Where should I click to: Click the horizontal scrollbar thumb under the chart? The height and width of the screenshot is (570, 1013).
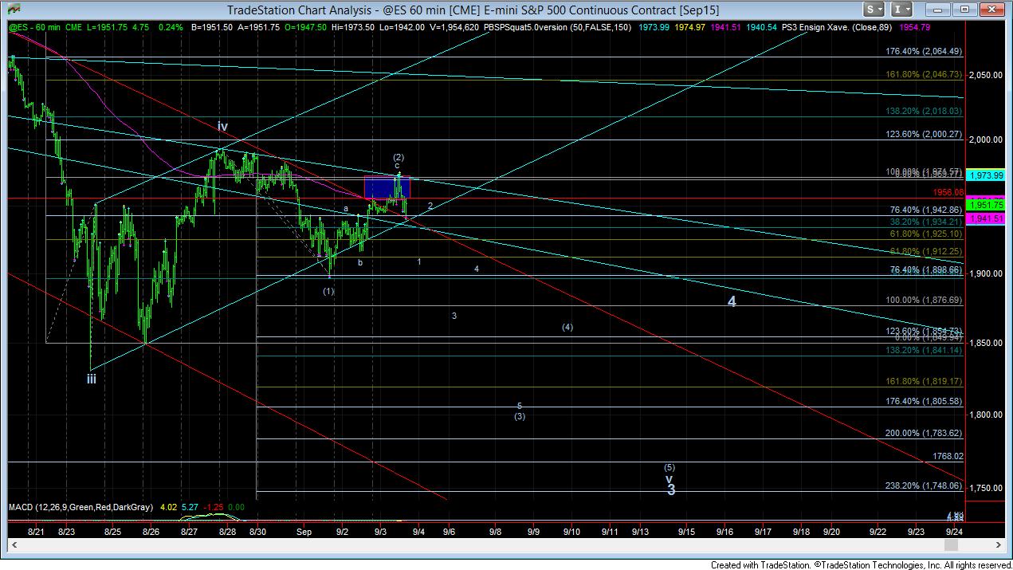(950, 544)
